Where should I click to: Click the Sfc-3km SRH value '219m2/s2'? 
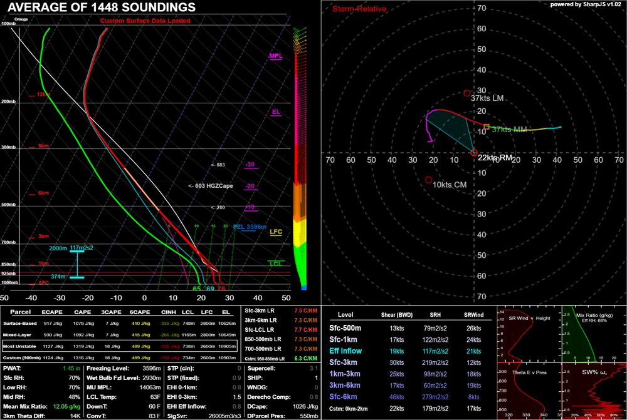click(435, 362)
